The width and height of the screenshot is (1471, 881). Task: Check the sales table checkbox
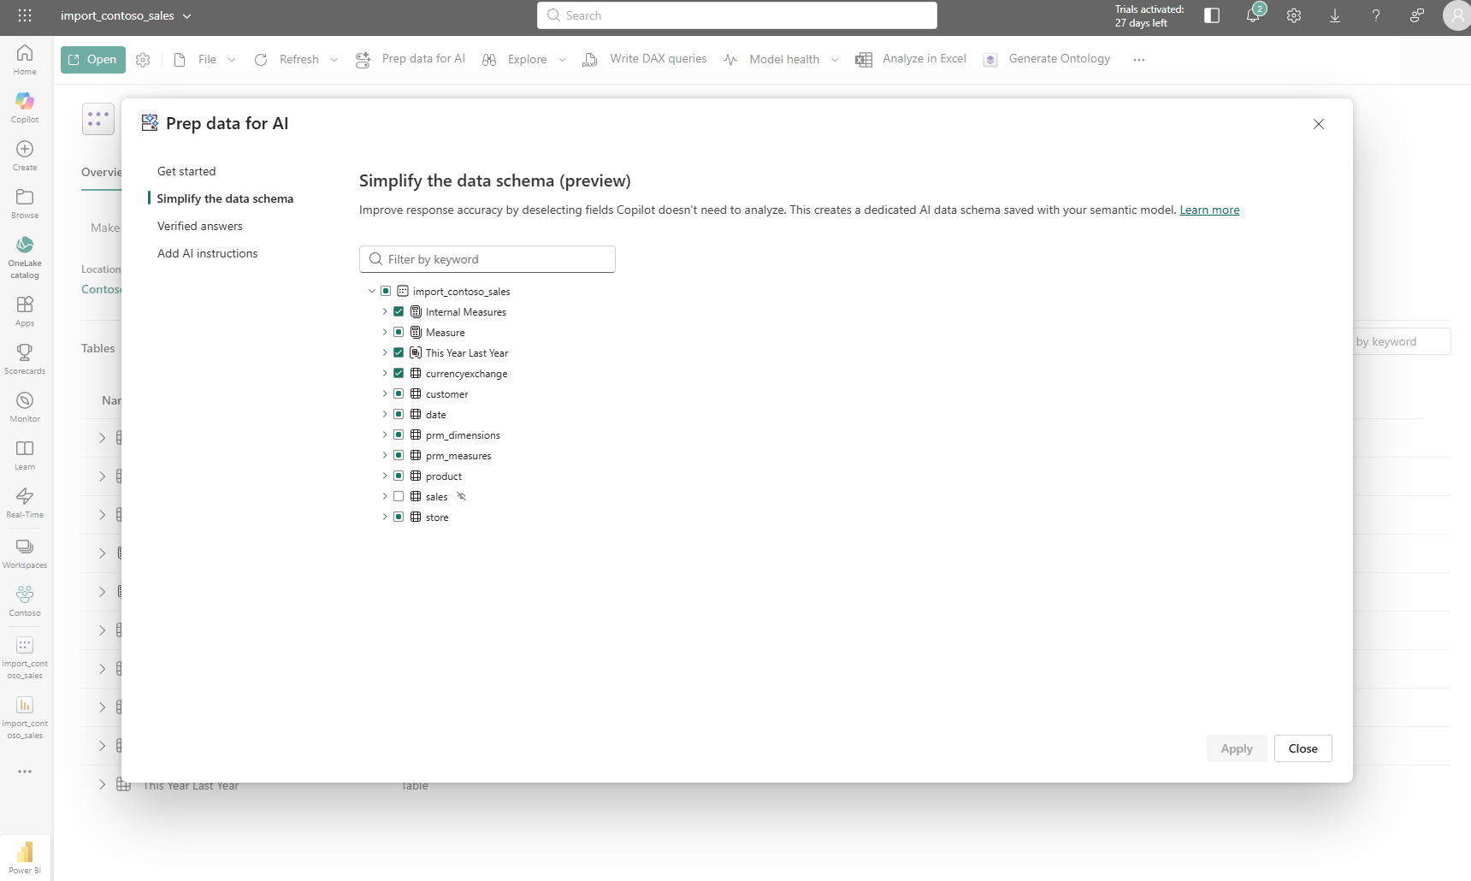tap(399, 496)
